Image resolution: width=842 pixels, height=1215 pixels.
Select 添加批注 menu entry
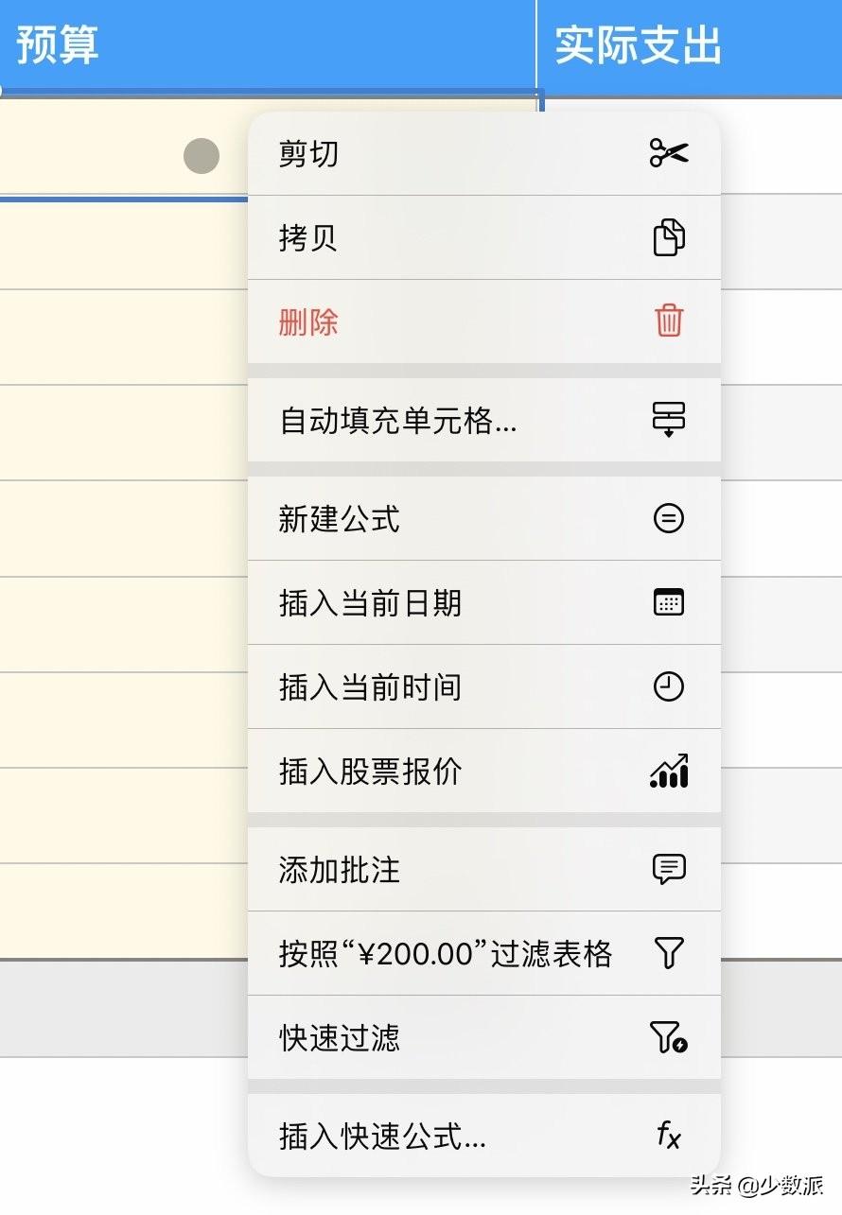click(x=484, y=869)
